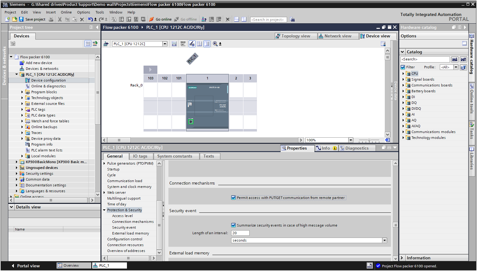Click Save project button
This screenshot has width=477, height=271.
coord(32,19)
